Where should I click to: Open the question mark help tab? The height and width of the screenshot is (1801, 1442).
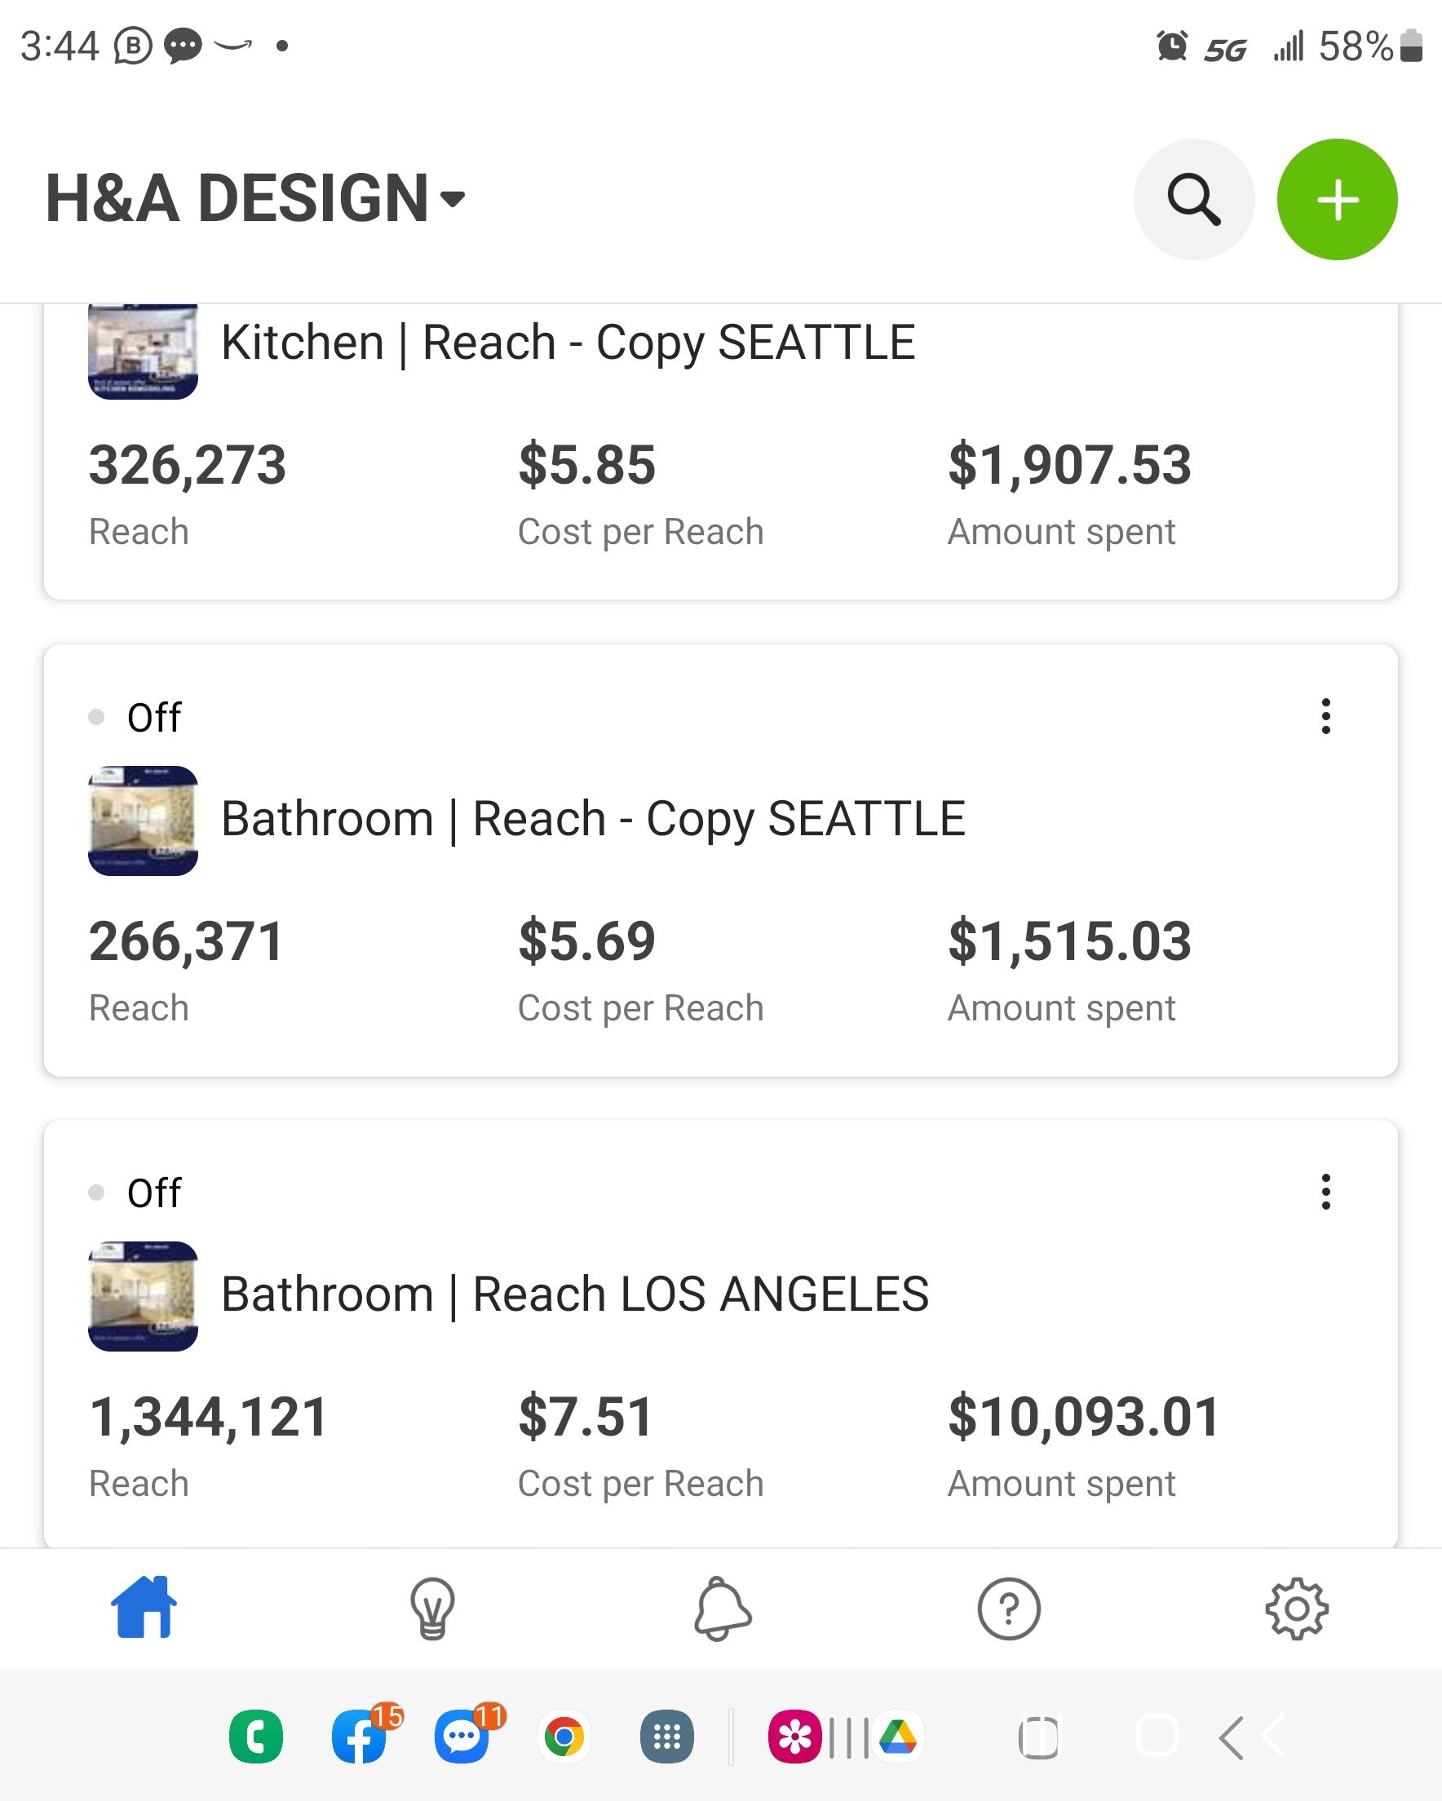point(1008,1608)
